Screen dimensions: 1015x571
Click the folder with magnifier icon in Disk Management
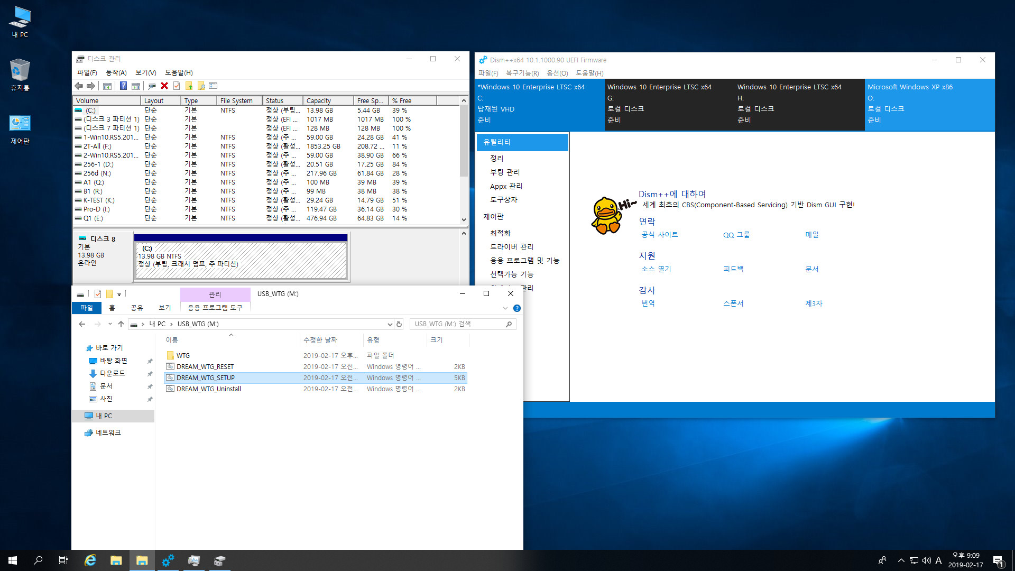(x=201, y=86)
